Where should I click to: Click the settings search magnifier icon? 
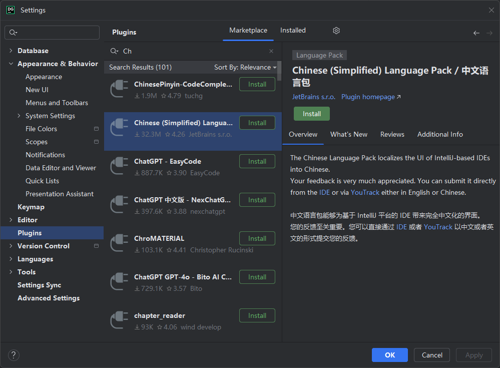tap(13, 33)
